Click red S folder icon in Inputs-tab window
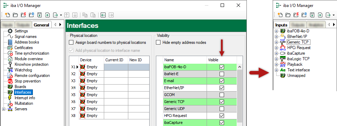This screenshot has height=126, width=337. pyautogui.click(x=296, y=15)
